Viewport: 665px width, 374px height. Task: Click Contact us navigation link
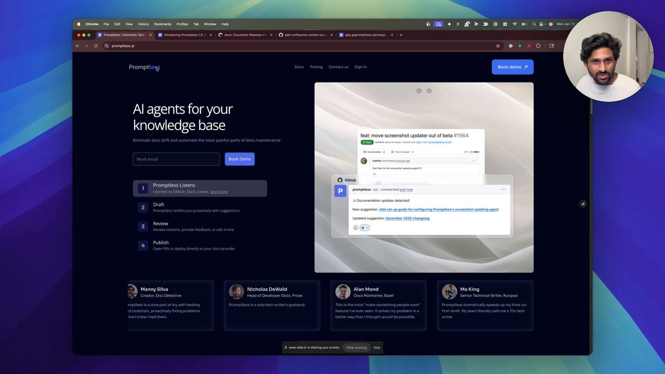[339, 67]
